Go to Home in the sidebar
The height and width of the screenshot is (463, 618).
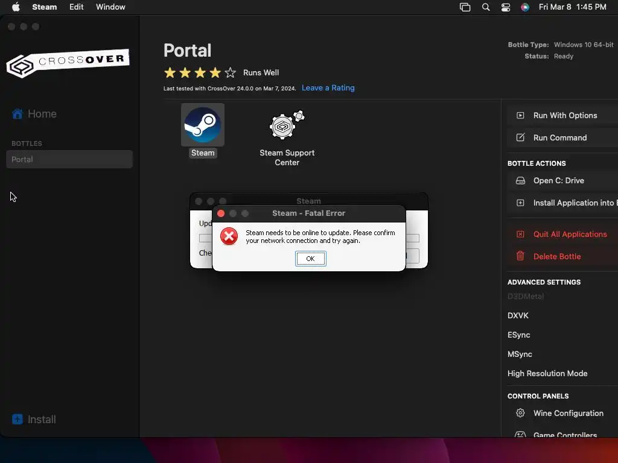(x=42, y=114)
